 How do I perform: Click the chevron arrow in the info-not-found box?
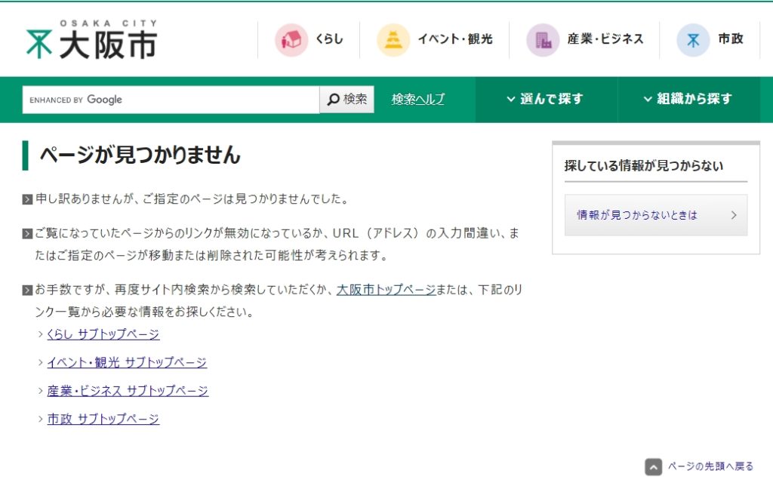point(734,215)
